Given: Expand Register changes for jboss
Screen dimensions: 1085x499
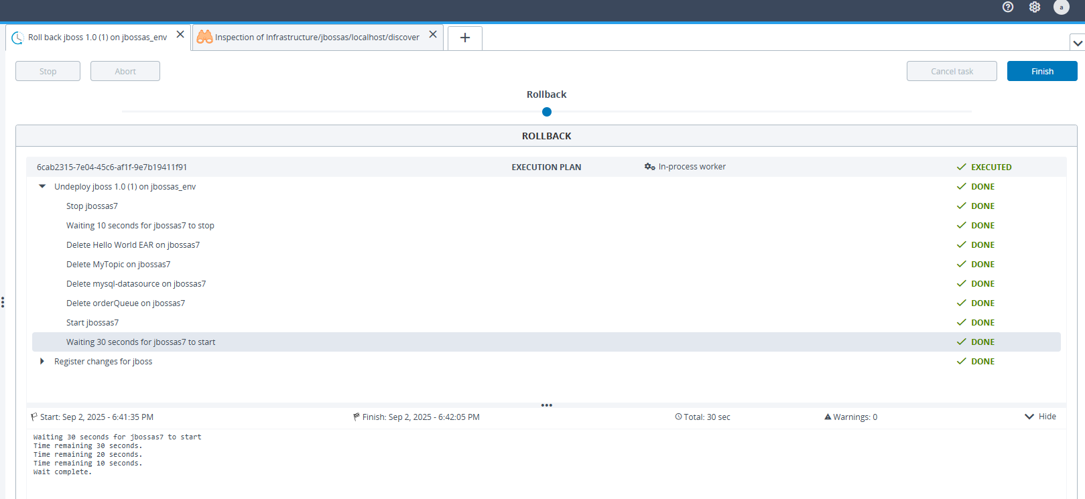Looking at the screenshot, I should [x=42, y=362].
